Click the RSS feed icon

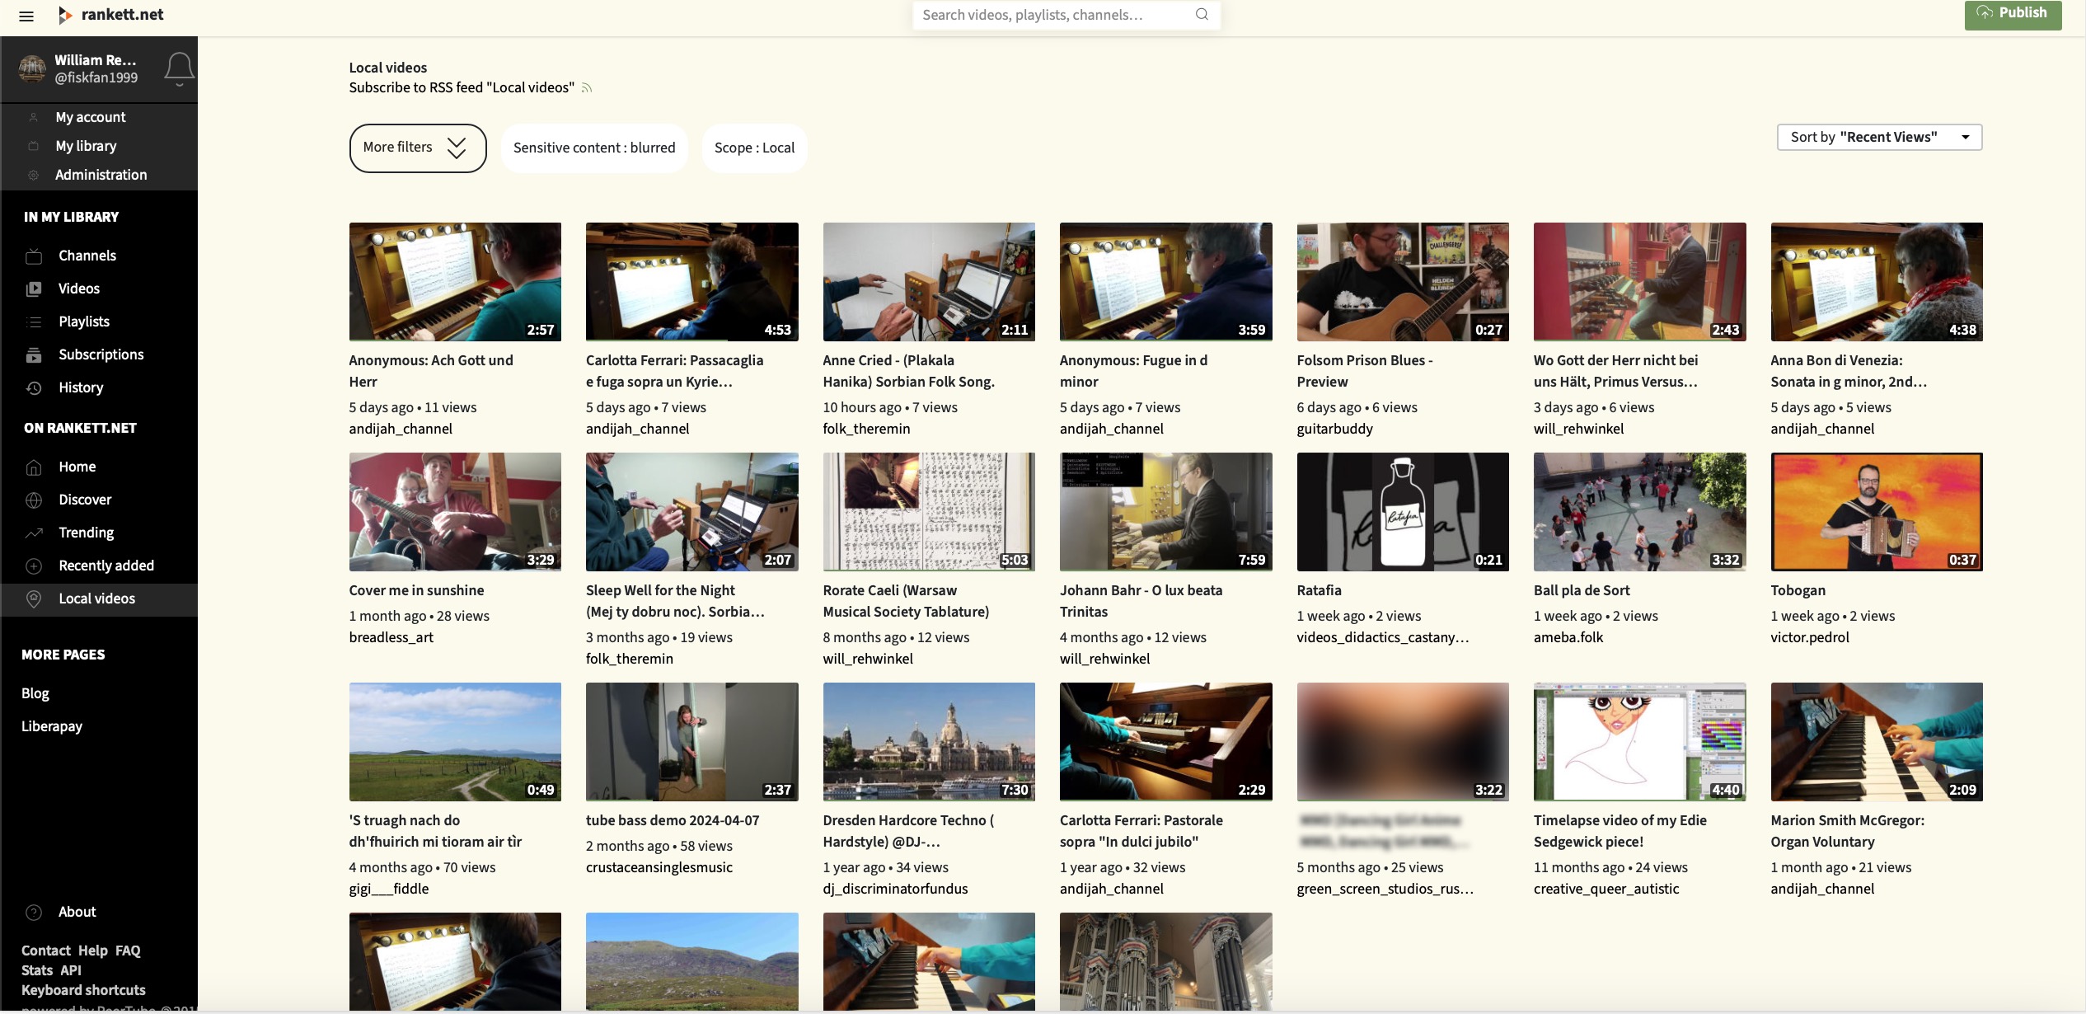click(x=587, y=88)
